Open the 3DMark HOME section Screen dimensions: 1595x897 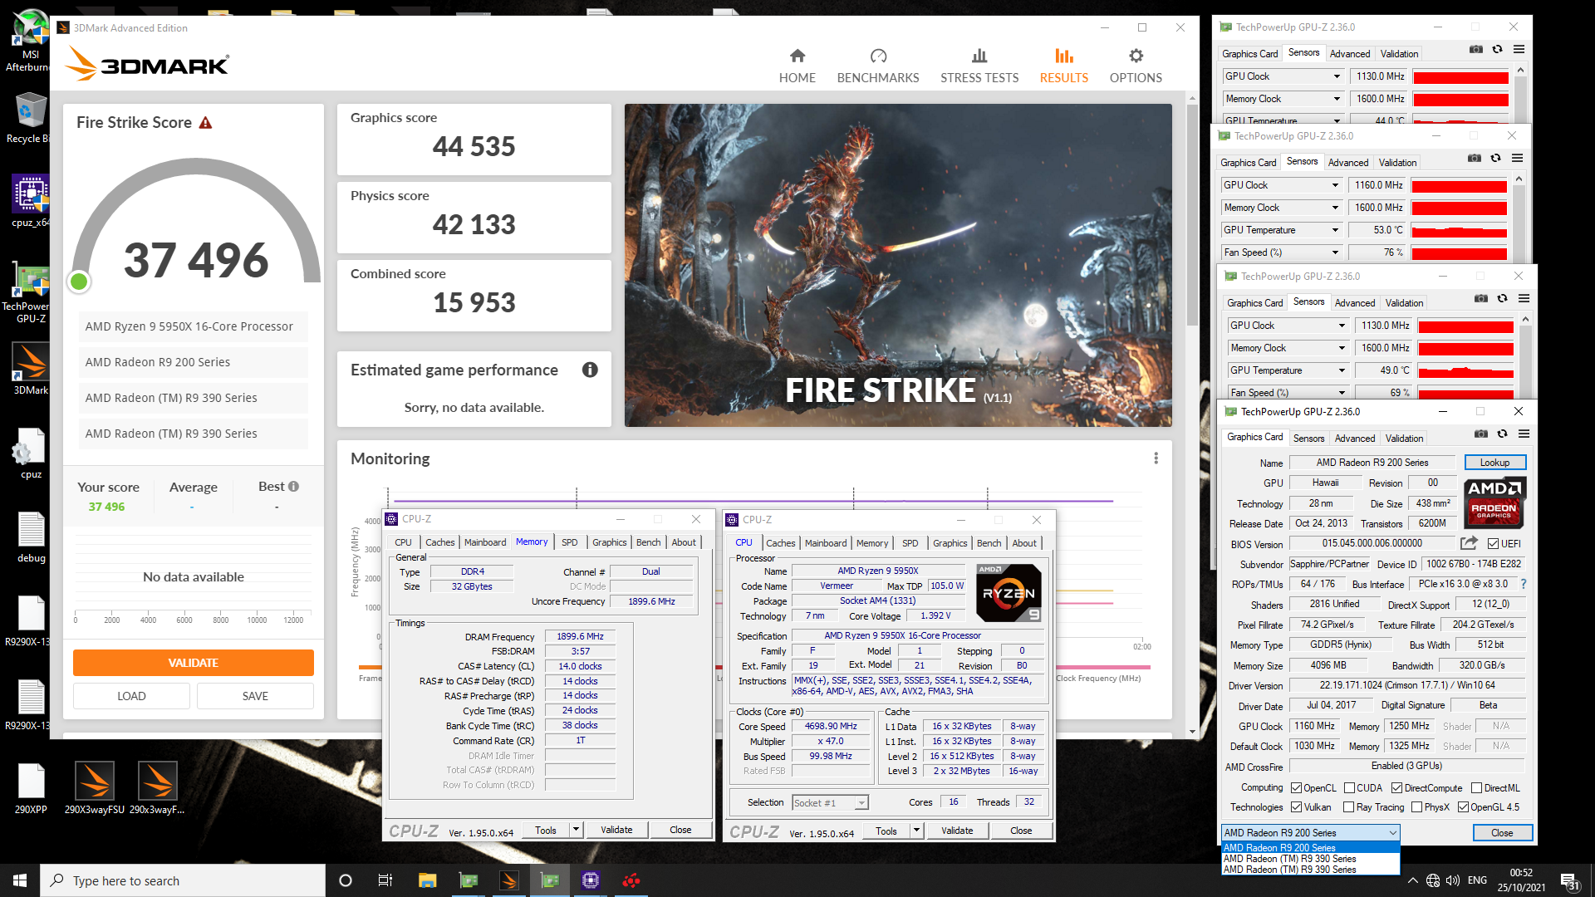797,66
